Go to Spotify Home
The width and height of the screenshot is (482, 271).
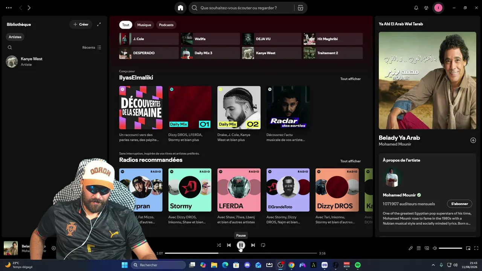[x=180, y=8]
